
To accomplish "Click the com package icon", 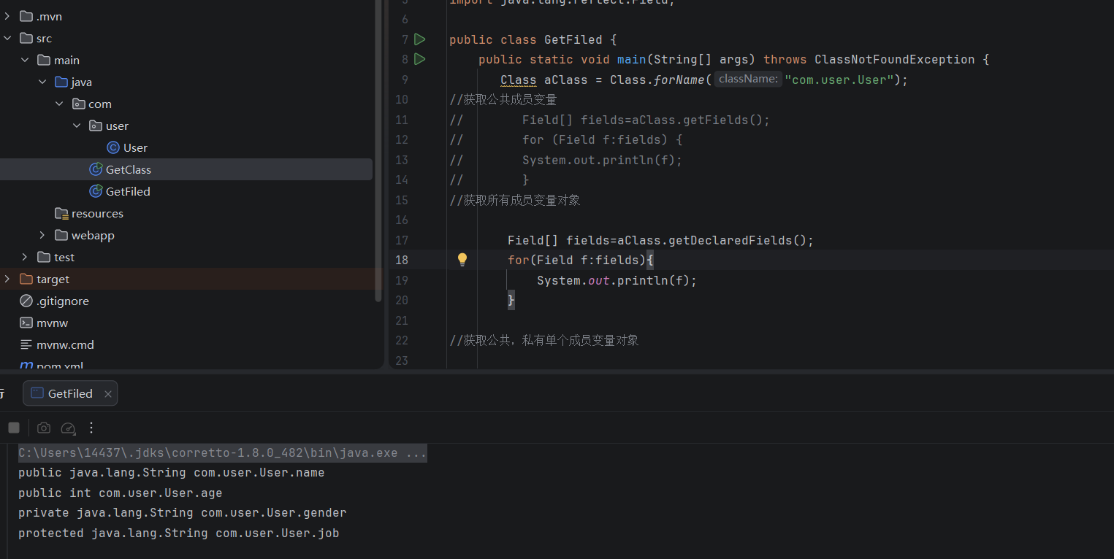I will click(x=79, y=104).
